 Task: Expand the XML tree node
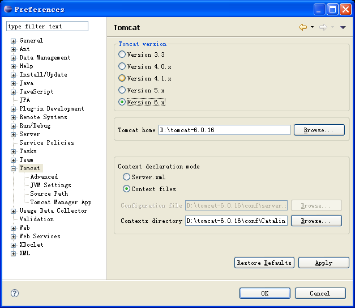[14, 254]
